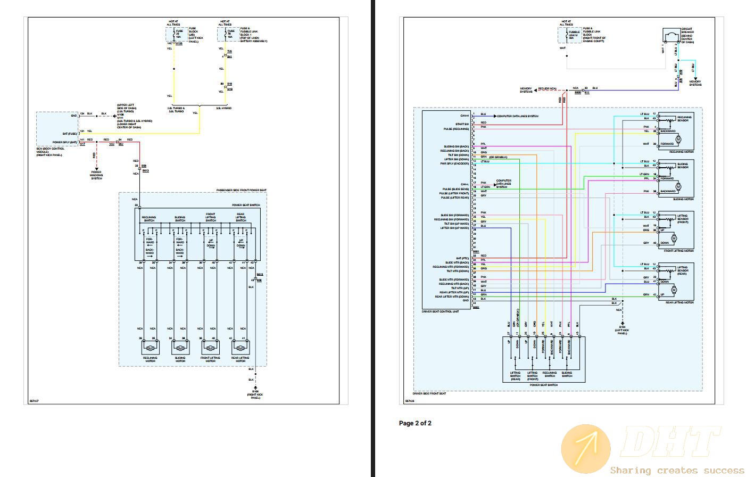Click the "RECLINING SENSOR" label
Image resolution: width=746 pixels, height=477 pixels.
(684, 118)
